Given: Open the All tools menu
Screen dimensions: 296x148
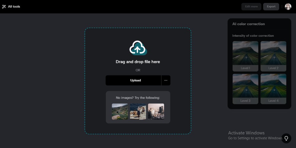Looking at the screenshot, I should [11, 7].
